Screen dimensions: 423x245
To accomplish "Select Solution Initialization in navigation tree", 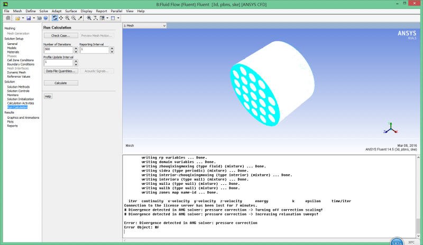I will tap(21, 99).
